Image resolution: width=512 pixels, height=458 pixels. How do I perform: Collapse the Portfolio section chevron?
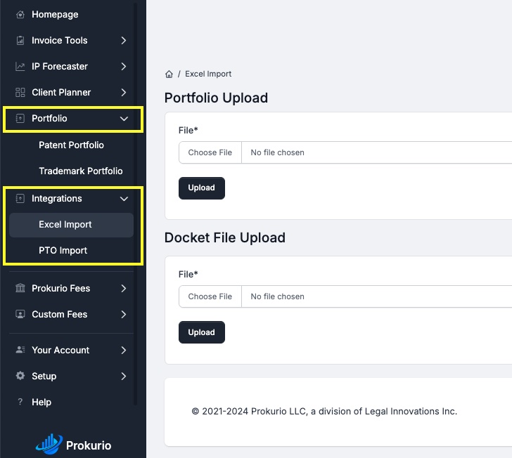coord(124,119)
